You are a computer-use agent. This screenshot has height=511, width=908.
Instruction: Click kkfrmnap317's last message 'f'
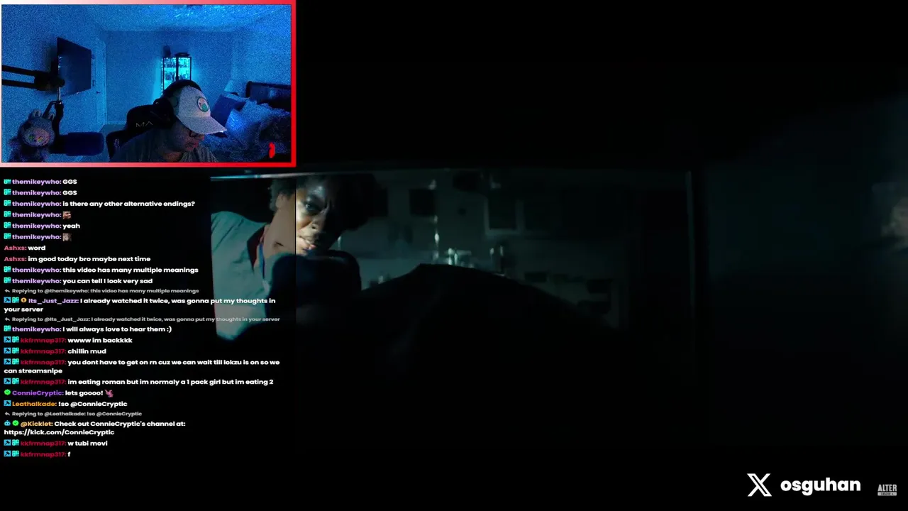(69, 454)
